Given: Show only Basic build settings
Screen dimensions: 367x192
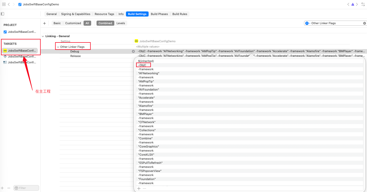Looking at the screenshot, I should pos(57,23).
